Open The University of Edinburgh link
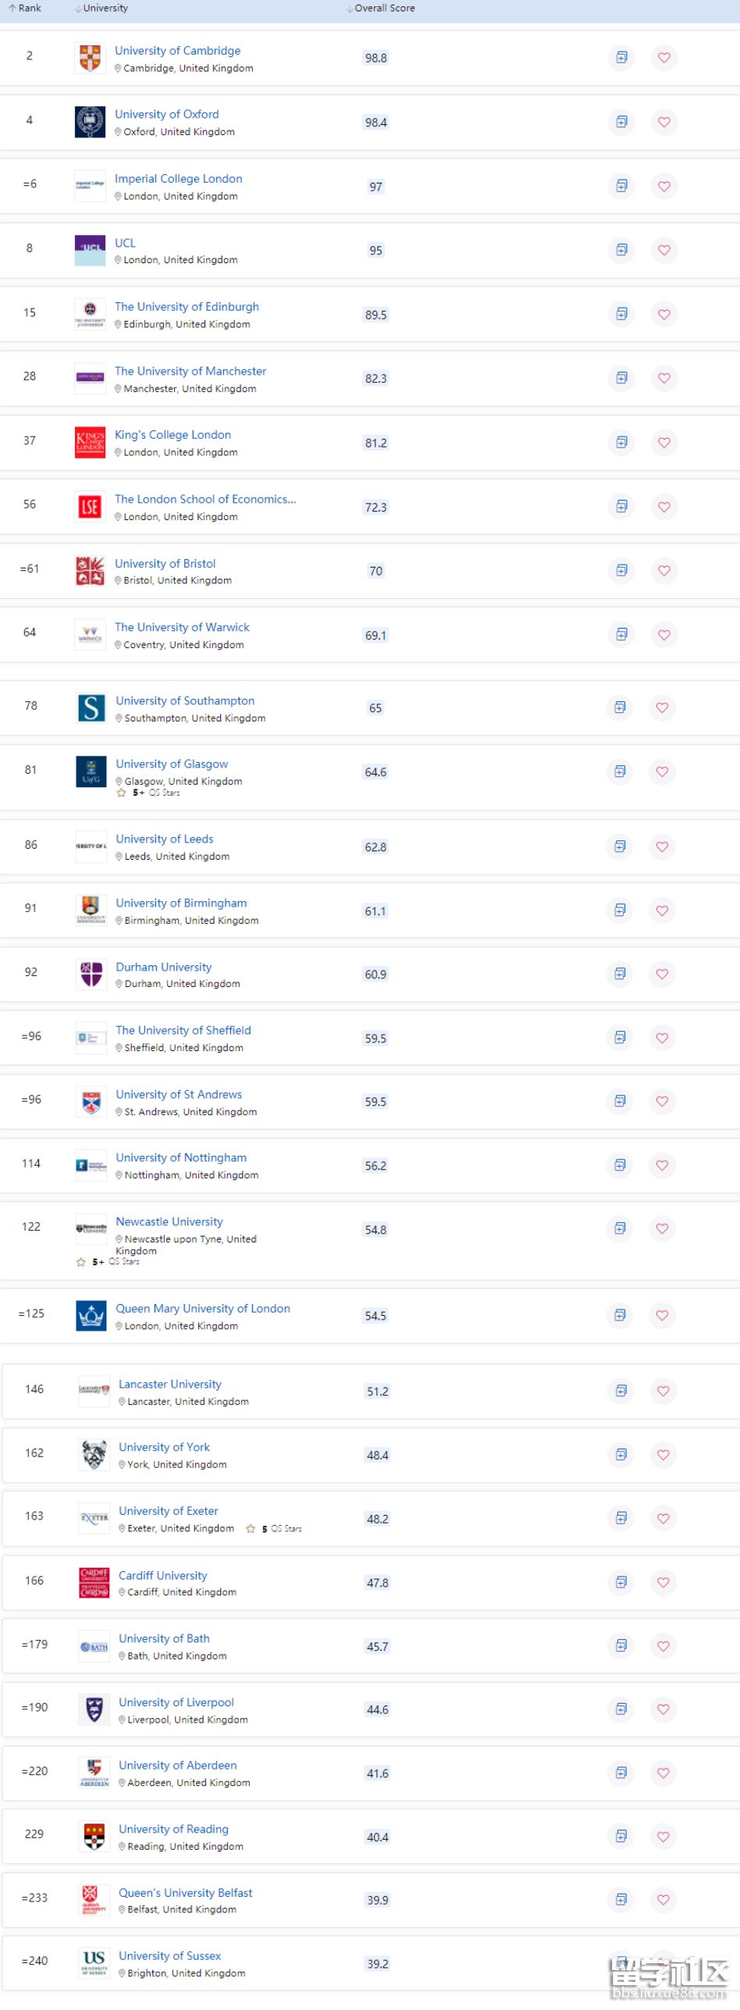740x2010 pixels. coord(187,307)
